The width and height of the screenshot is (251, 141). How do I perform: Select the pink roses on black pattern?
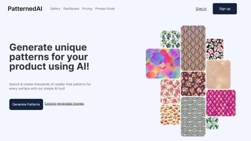(215, 49)
